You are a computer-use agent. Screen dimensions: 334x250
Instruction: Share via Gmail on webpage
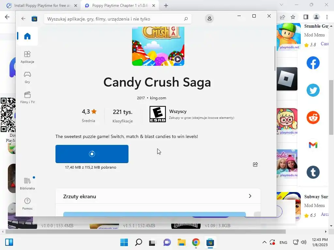(313, 145)
